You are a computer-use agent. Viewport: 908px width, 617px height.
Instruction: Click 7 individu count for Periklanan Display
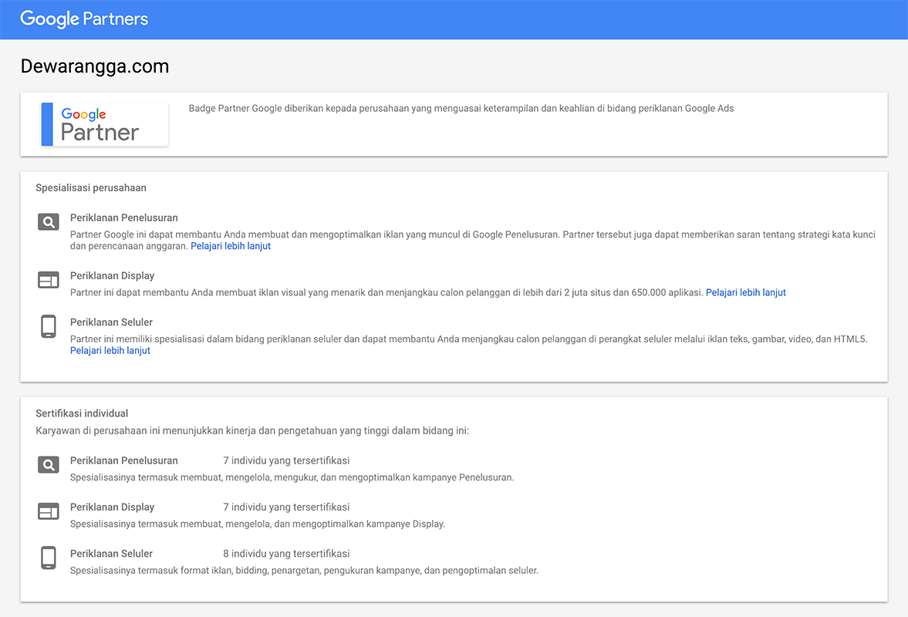[287, 507]
